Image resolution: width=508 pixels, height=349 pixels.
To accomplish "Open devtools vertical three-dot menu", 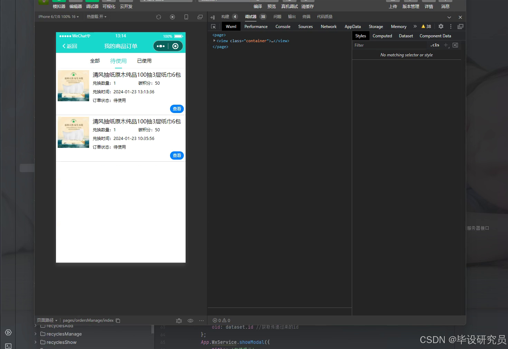I will coord(451,26).
